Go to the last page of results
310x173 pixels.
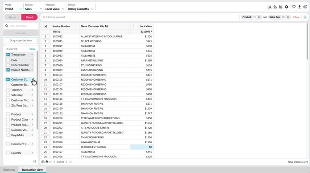[x=70, y=162]
